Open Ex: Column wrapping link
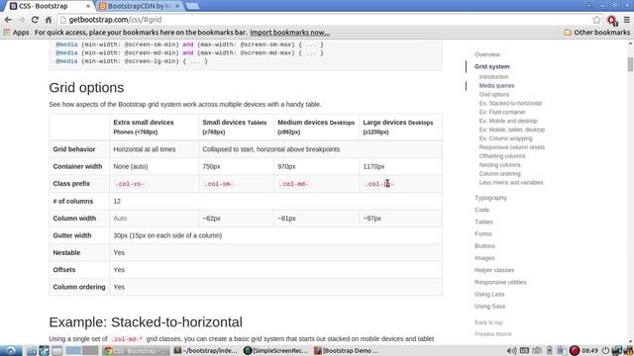Viewport: 634px width, 356px height. 505,138
